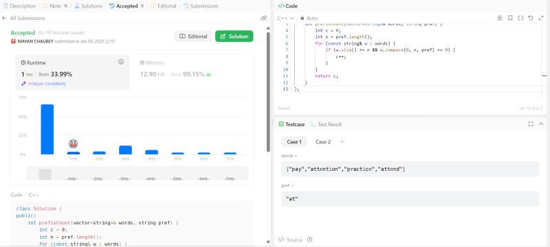The height and width of the screenshot is (247, 550).
Task: Switch to the Editorial tab
Action: click(164, 6)
